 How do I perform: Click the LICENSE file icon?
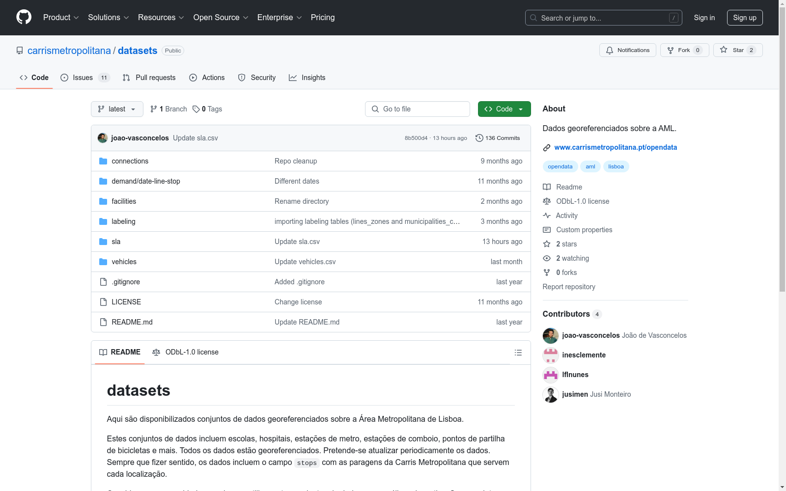click(x=103, y=302)
